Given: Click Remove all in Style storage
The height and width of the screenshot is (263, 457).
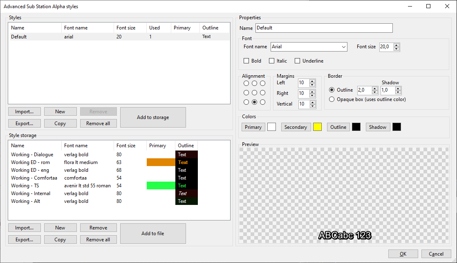Looking at the screenshot, I should [98, 239].
